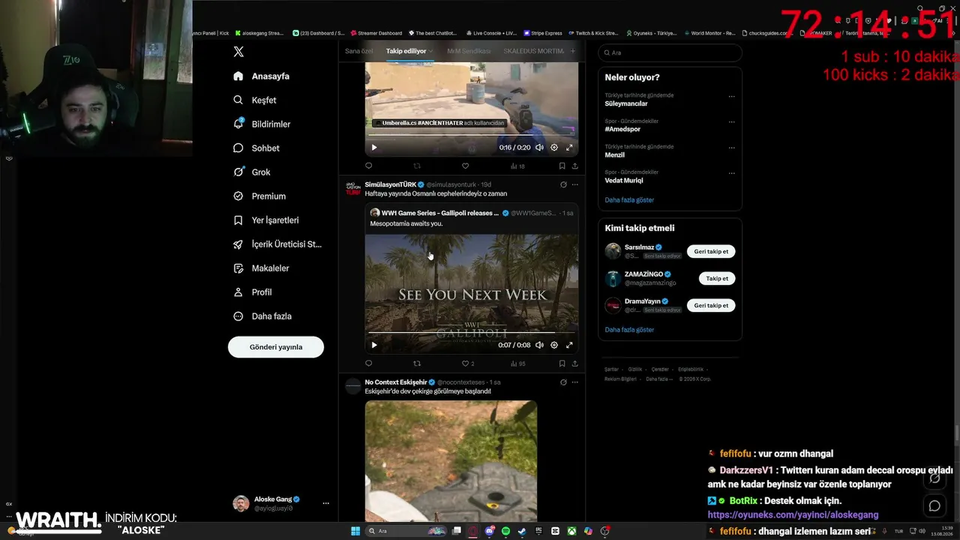Click the X search field Ara
Viewport: 960px width, 540px height.
[670, 52]
